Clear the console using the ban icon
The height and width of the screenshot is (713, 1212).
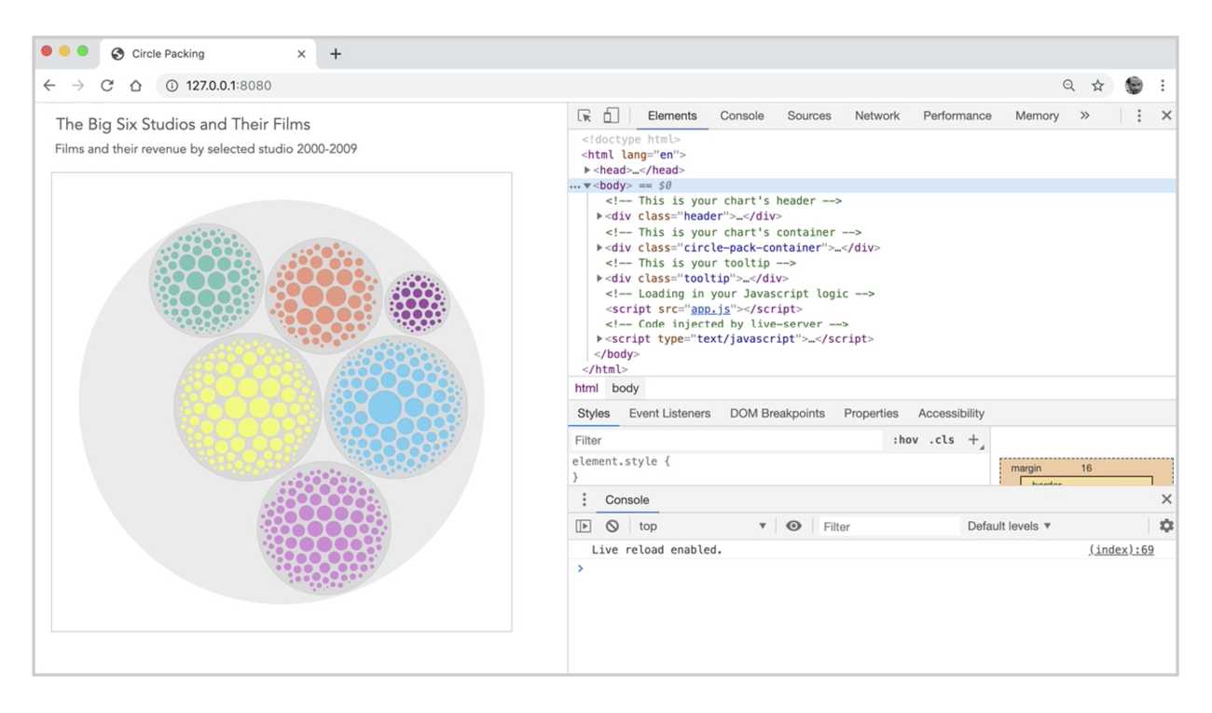click(x=611, y=526)
